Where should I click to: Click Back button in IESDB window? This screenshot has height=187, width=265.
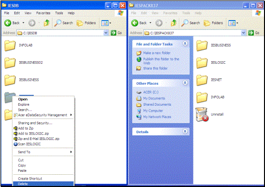coord(12,23)
